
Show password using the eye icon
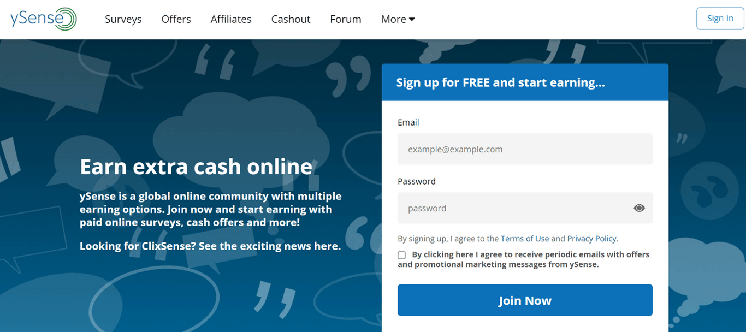[639, 208]
